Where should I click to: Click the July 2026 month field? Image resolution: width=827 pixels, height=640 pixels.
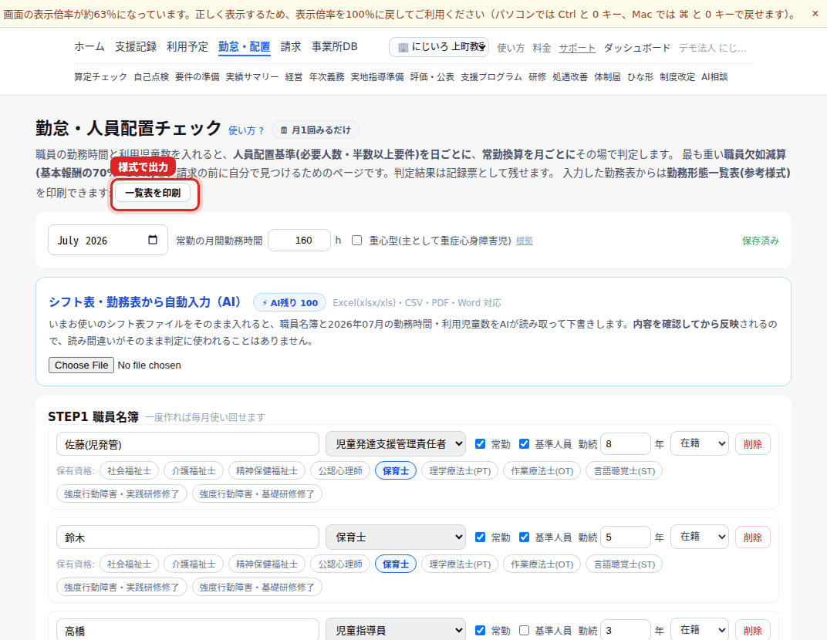[x=107, y=240]
